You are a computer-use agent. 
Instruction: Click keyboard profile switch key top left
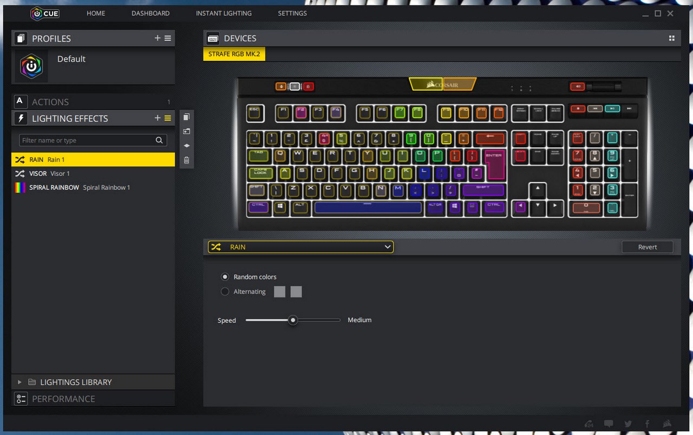tap(281, 86)
